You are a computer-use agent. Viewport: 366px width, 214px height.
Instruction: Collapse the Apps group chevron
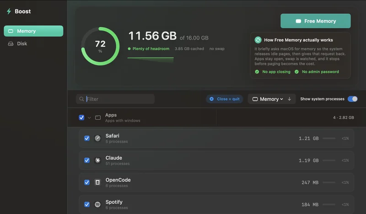click(x=89, y=118)
